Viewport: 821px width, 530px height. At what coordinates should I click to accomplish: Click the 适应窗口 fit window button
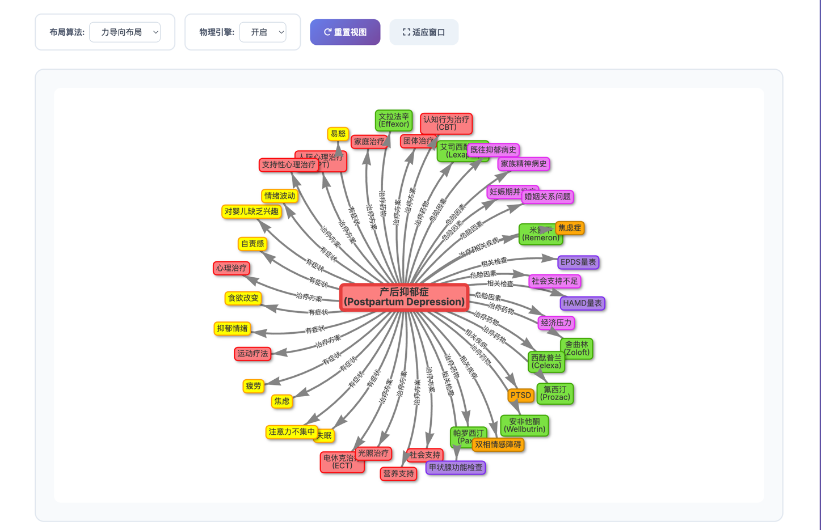point(424,32)
